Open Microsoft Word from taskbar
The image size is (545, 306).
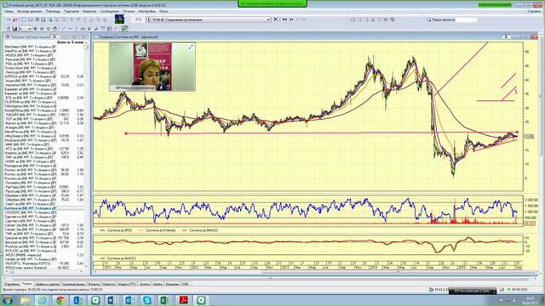(x=112, y=300)
